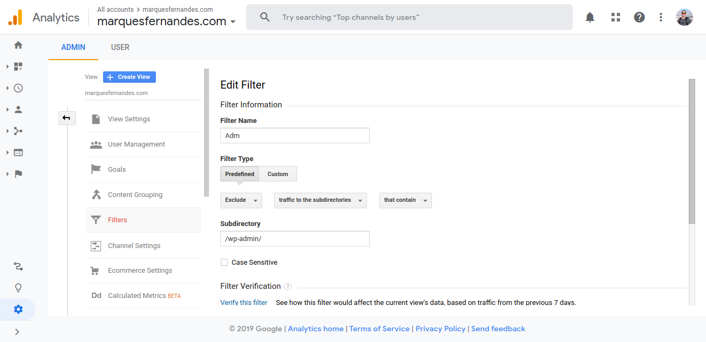Select the Predefined filter type
This screenshot has height=342, width=706.
pos(240,174)
